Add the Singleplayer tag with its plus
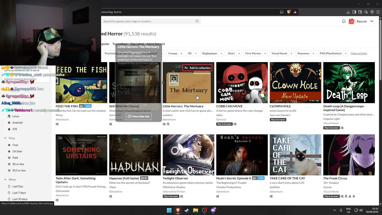The image size is (382, 215). point(221,53)
